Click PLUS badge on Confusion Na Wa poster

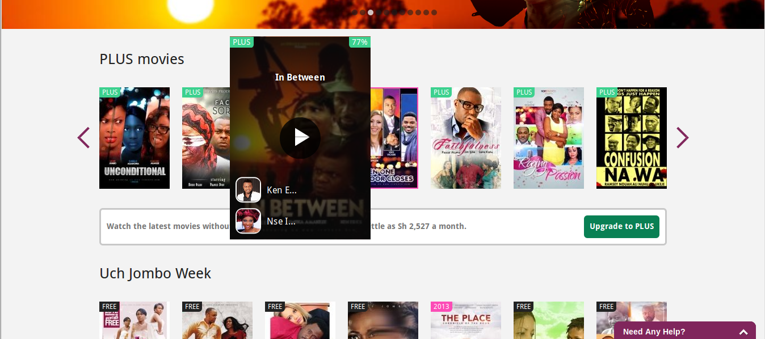(x=607, y=92)
